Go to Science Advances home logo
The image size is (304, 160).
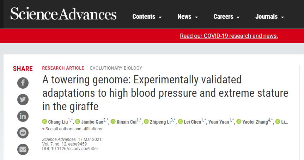(63, 14)
